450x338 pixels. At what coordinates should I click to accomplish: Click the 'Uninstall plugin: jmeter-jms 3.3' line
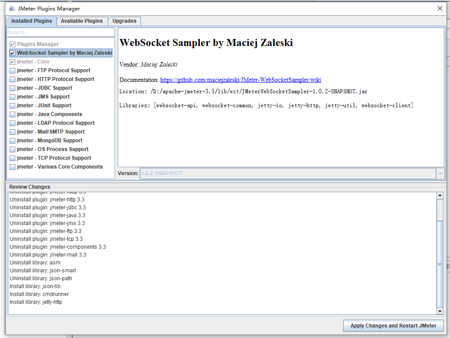click(x=47, y=223)
